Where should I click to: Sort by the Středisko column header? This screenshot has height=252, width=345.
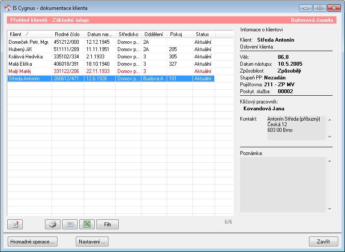[x=128, y=34]
